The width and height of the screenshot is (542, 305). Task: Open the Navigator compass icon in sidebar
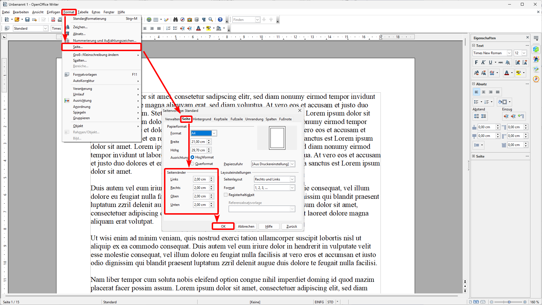click(x=536, y=79)
